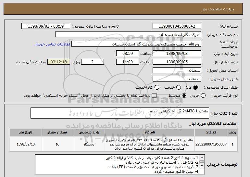Click the second note about بازرسی فنی
This screenshot has width=250, height=177.
click(162, 162)
